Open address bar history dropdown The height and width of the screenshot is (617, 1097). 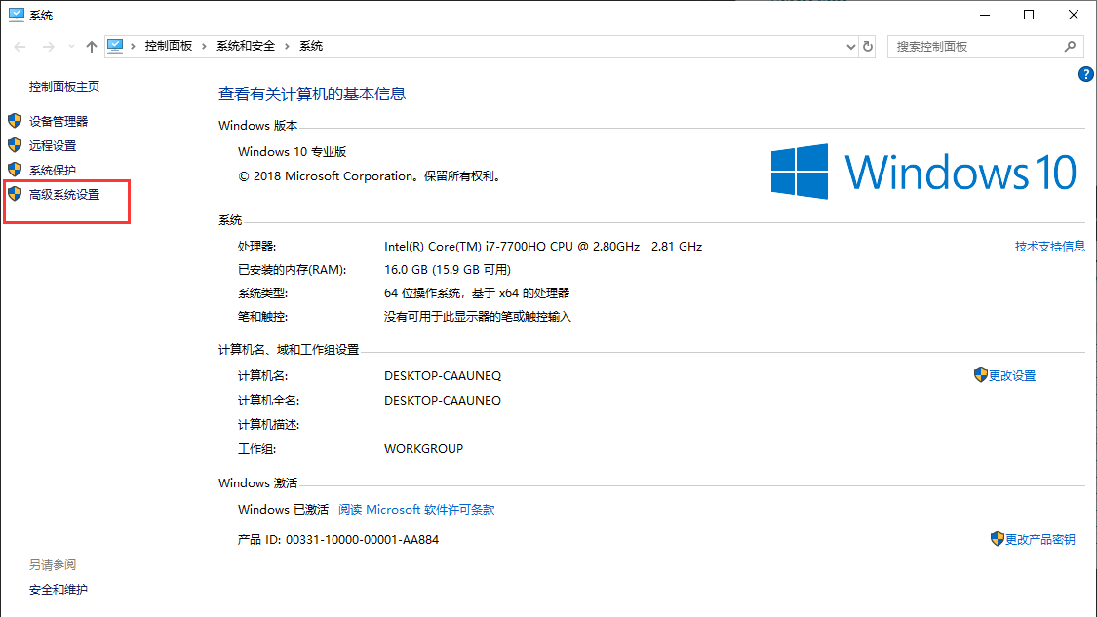click(850, 46)
